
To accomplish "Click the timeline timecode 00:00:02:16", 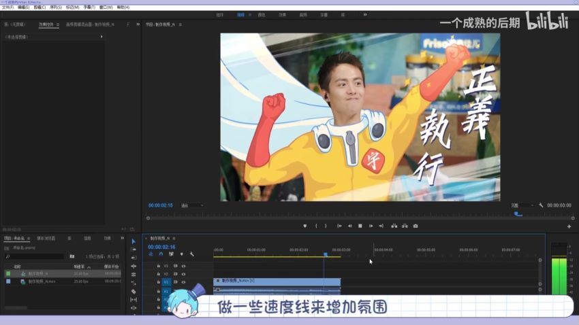I will point(161,247).
